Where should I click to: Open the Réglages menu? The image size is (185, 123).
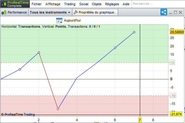pos(112,4)
